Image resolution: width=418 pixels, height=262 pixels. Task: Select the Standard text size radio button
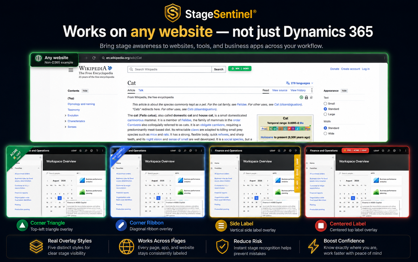pyautogui.click(x=325, y=109)
